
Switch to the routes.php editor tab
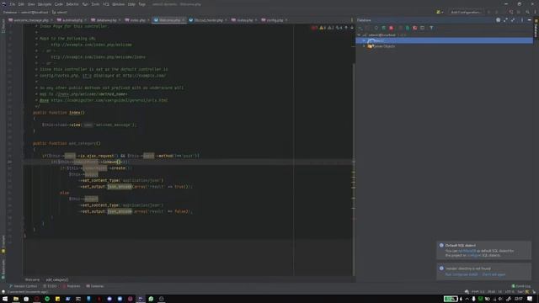[x=244, y=20]
